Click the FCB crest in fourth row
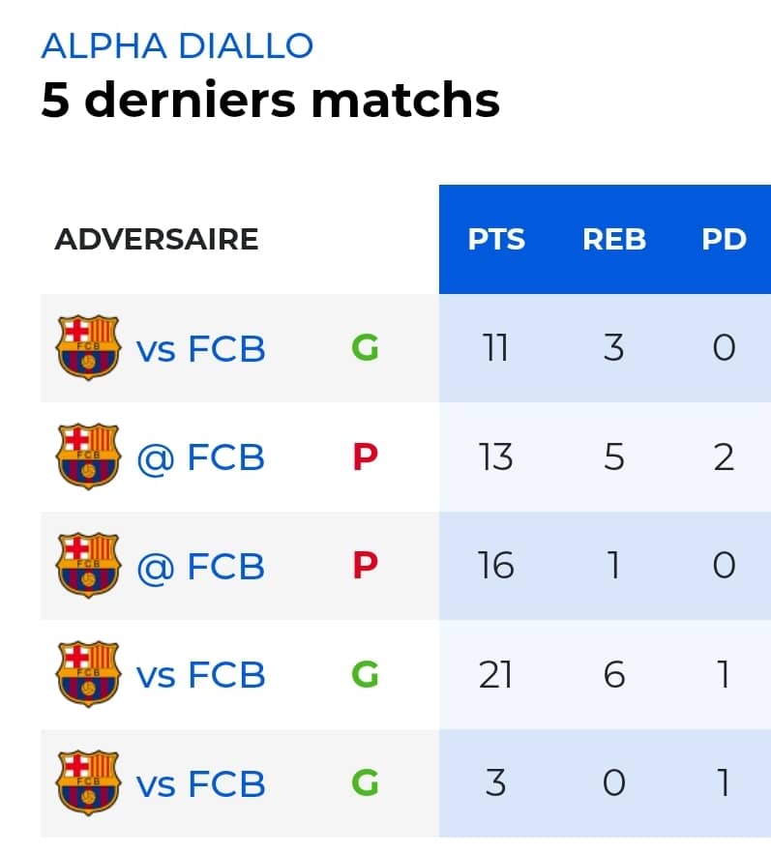The height and width of the screenshot is (854, 771). pyautogui.click(x=88, y=674)
